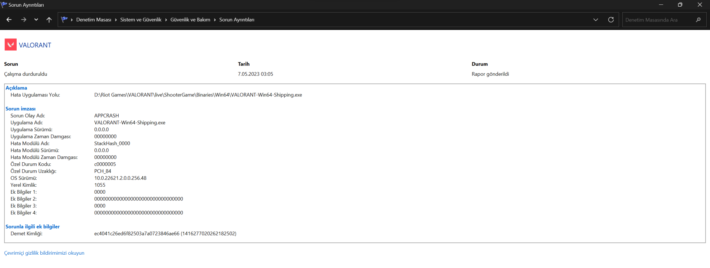Viewport: 710px width, 268px height.
Task: Click the Tarih column header
Action: [x=244, y=64]
